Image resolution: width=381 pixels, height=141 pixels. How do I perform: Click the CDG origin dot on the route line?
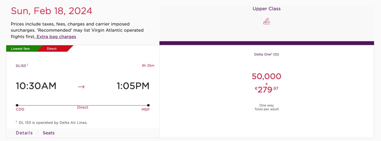pos(17,105)
